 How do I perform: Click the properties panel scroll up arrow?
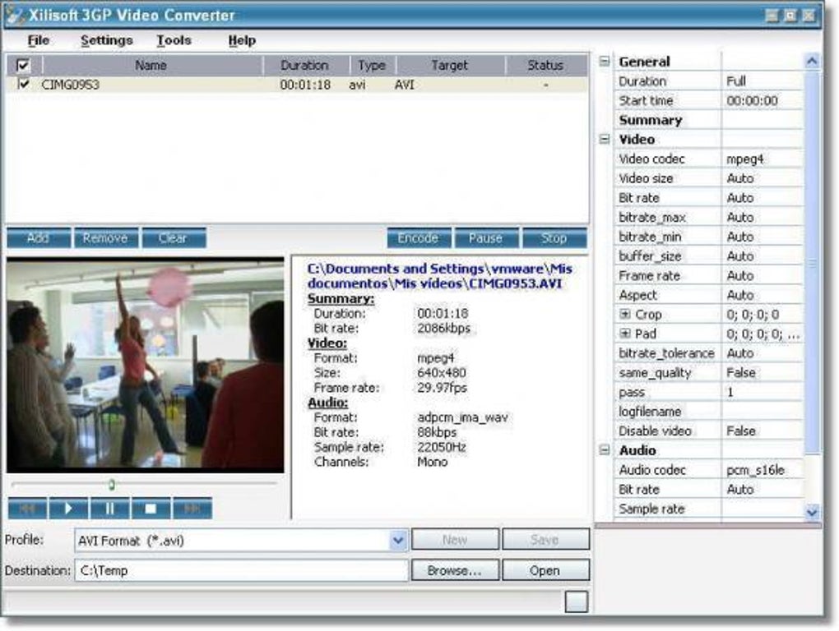coord(812,62)
